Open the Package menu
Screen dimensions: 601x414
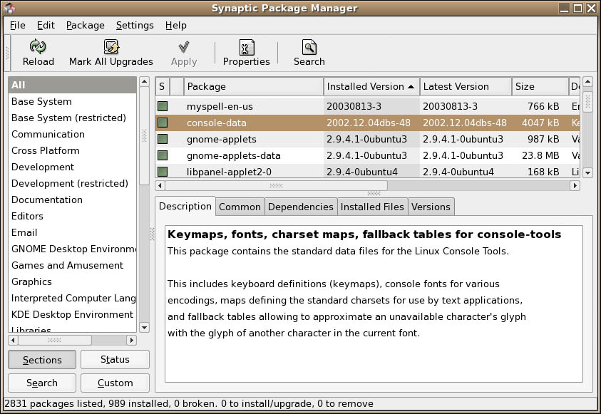point(85,25)
